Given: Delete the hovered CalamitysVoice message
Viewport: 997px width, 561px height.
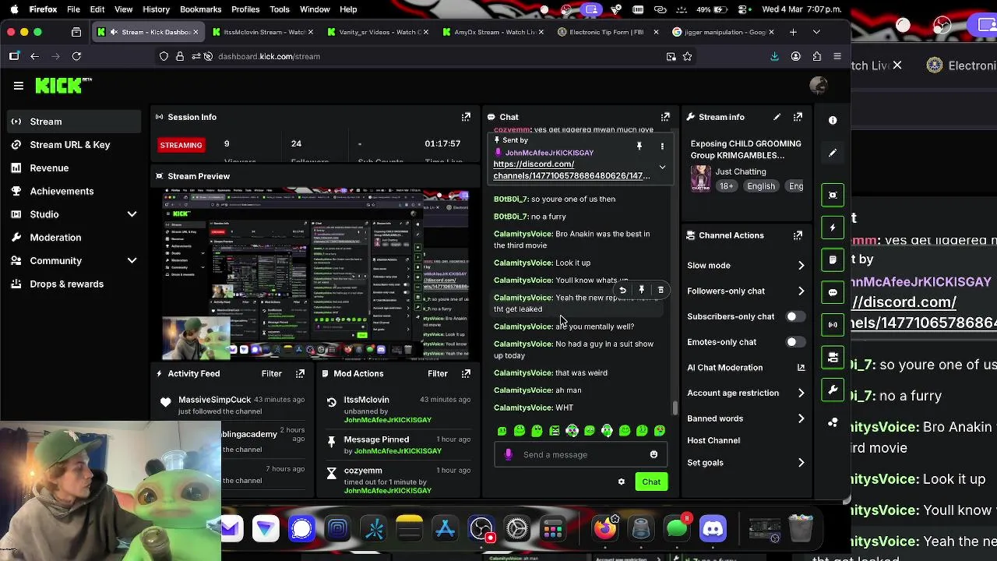Looking at the screenshot, I should 661,290.
